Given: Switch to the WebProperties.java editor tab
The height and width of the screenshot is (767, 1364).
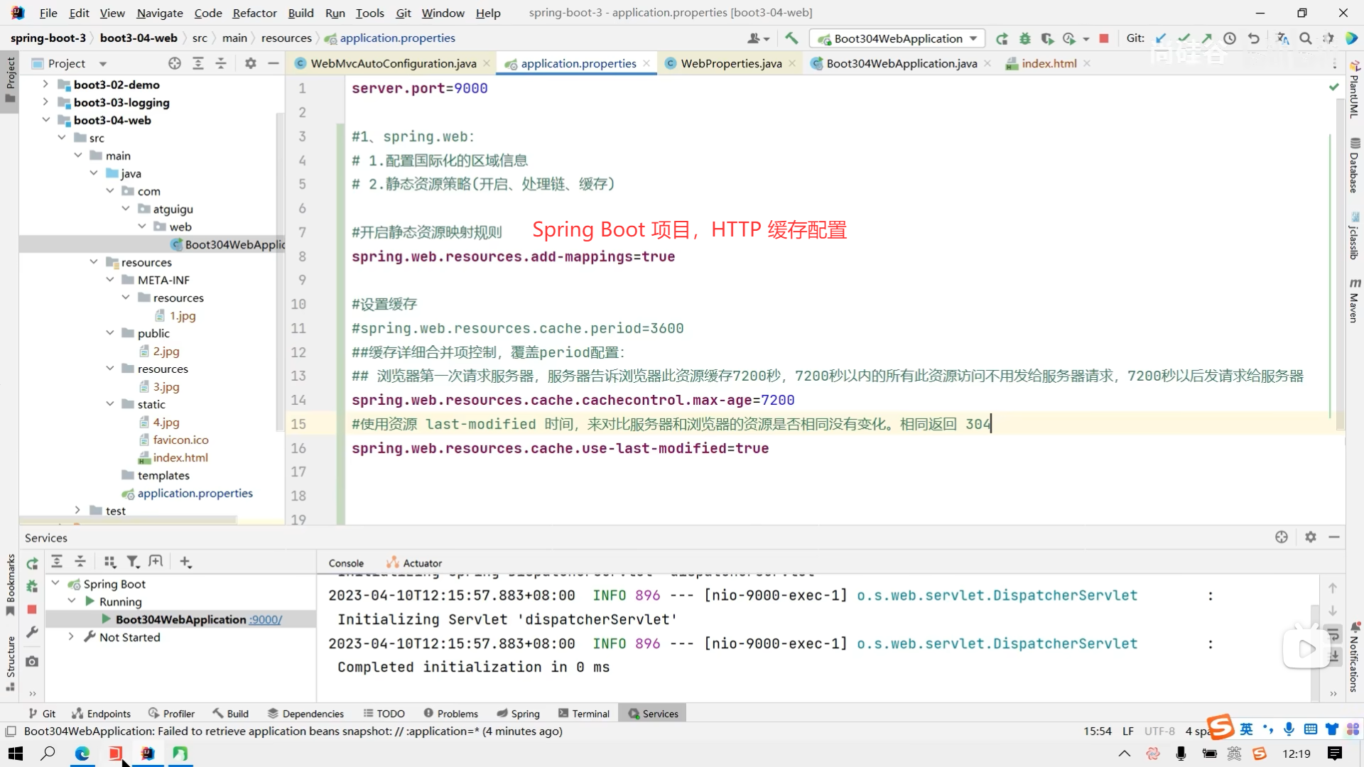Looking at the screenshot, I should point(731,63).
